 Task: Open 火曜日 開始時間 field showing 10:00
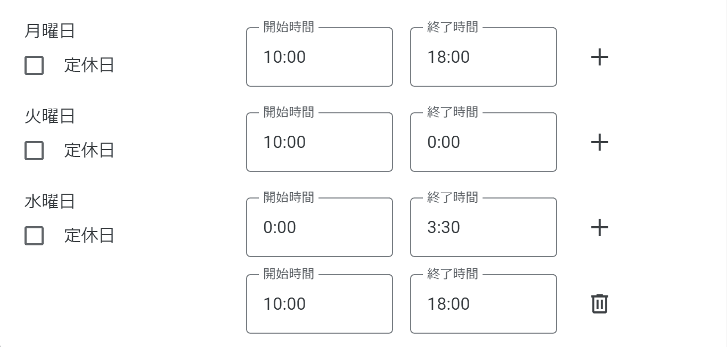pos(320,142)
